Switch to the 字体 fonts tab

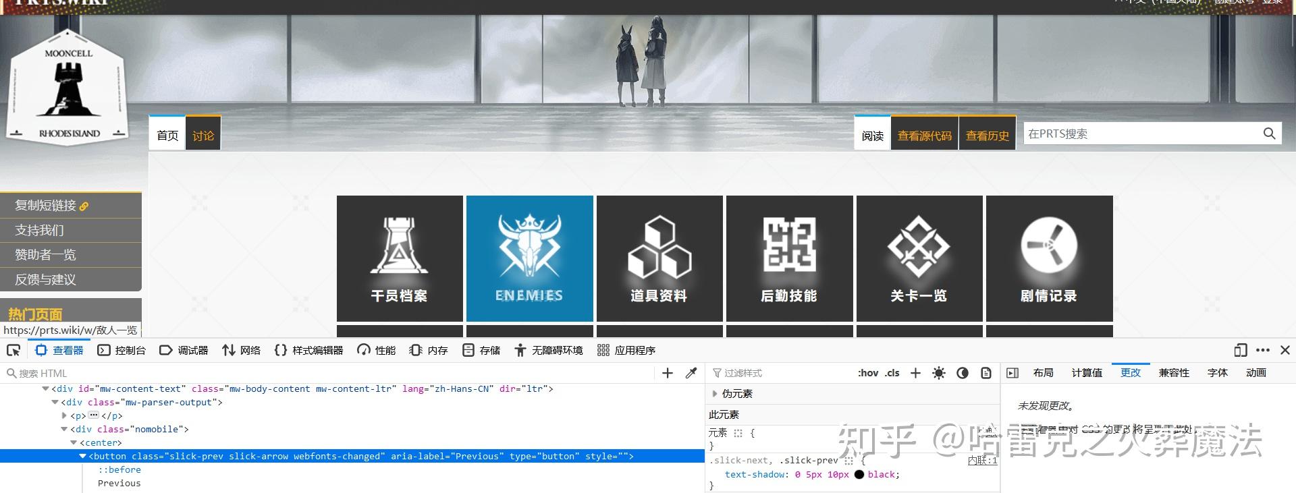[1218, 373]
